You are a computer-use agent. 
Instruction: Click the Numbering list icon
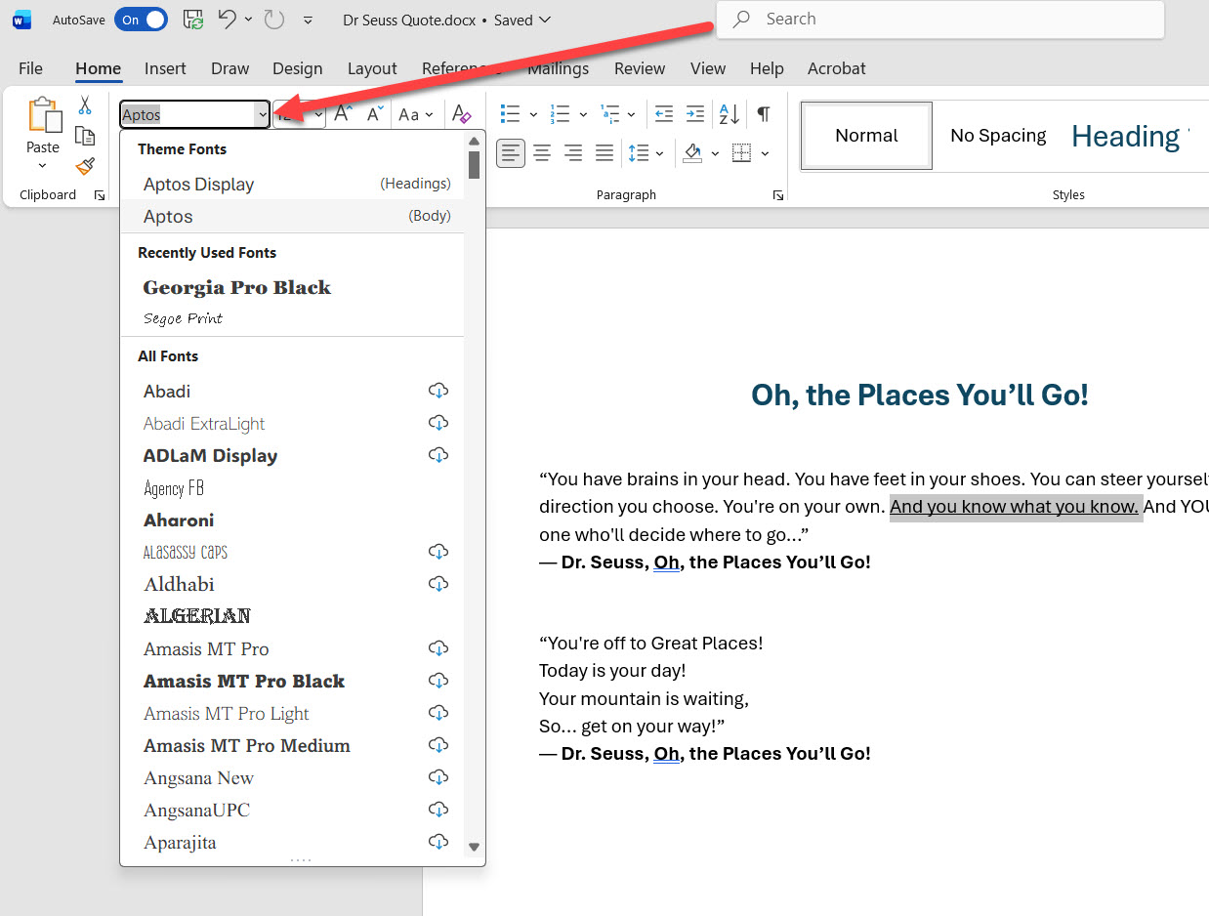(560, 114)
